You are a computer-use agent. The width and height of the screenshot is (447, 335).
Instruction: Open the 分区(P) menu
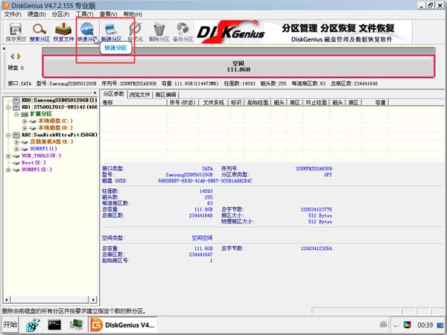coord(60,14)
